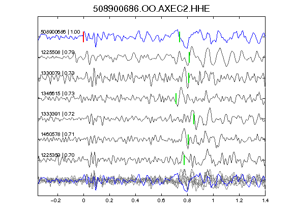Click green marker on trace 1225508
Screen dimensions: 293x220
point(189,57)
